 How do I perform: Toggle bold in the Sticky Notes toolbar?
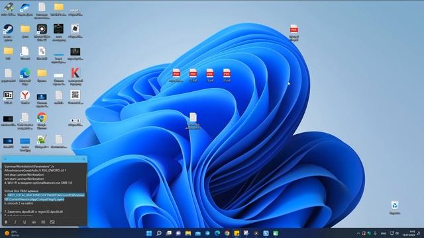pos(6,222)
